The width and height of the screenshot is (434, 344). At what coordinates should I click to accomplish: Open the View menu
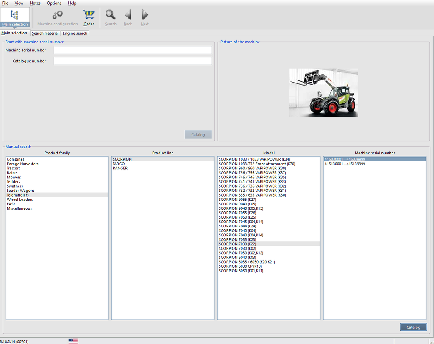tap(19, 3)
